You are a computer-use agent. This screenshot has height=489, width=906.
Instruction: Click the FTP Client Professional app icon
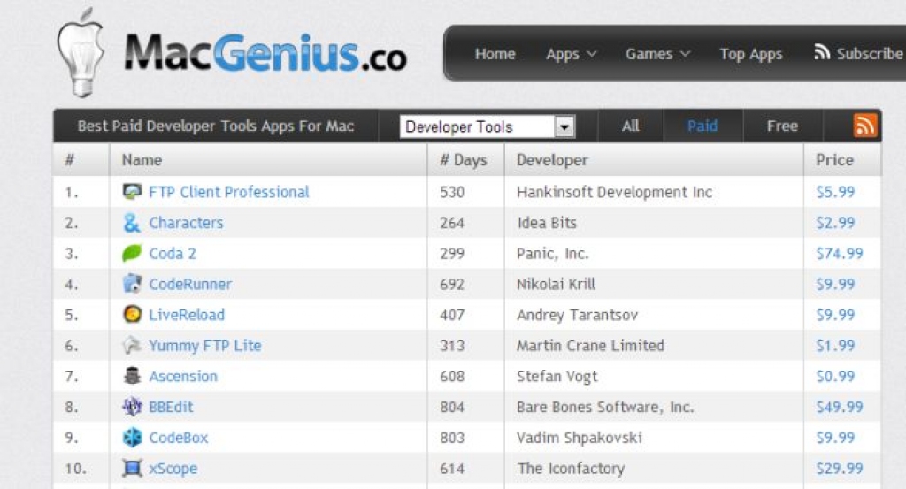[x=133, y=192]
